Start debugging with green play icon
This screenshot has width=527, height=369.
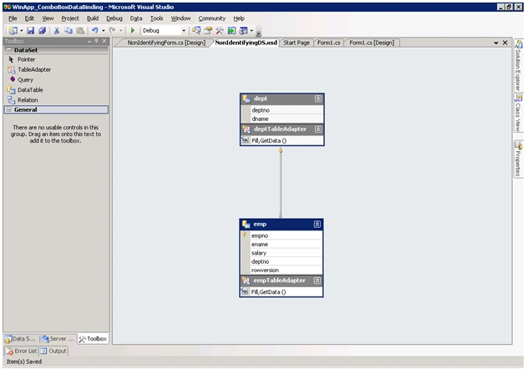(133, 31)
